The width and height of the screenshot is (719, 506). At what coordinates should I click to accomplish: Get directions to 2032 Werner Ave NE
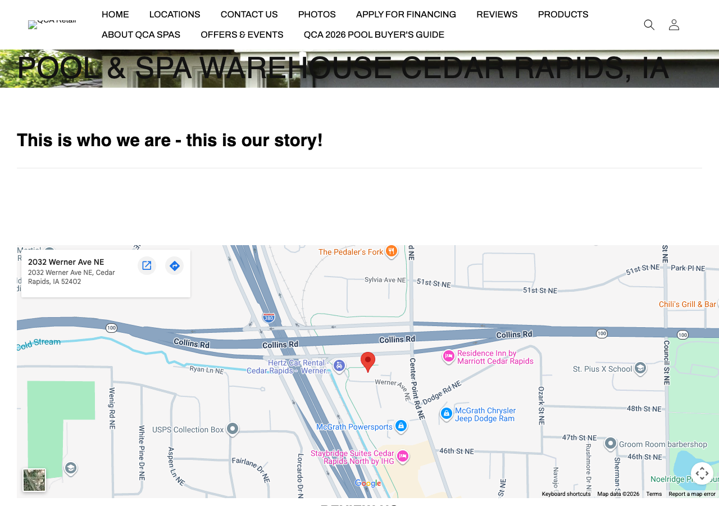click(x=175, y=265)
